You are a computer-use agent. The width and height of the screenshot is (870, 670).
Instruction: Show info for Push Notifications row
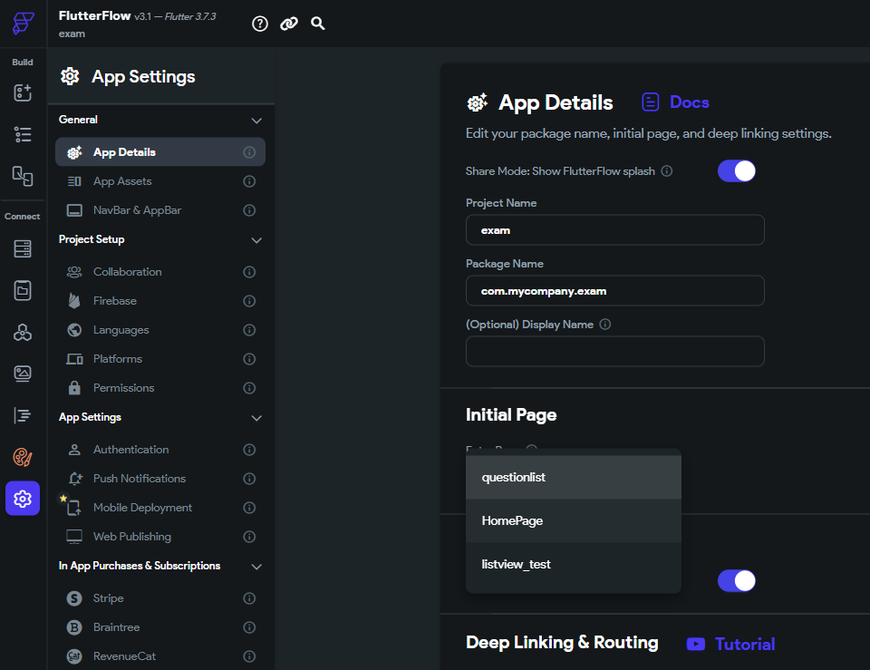click(x=250, y=479)
